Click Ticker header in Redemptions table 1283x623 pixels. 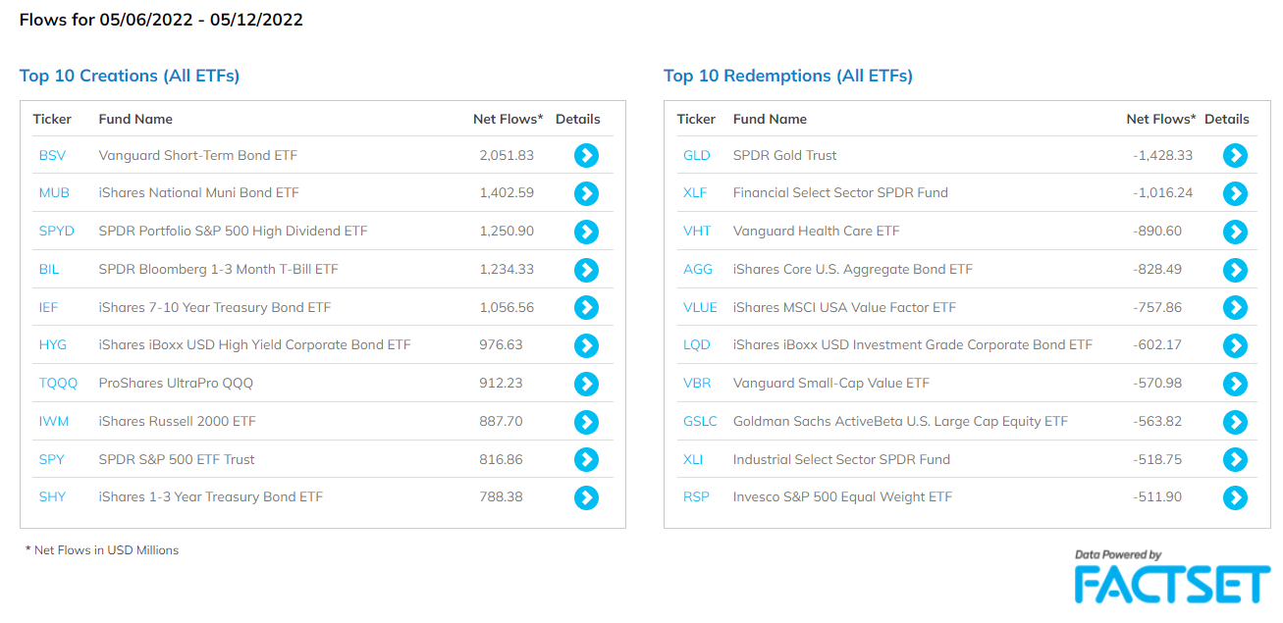point(696,119)
